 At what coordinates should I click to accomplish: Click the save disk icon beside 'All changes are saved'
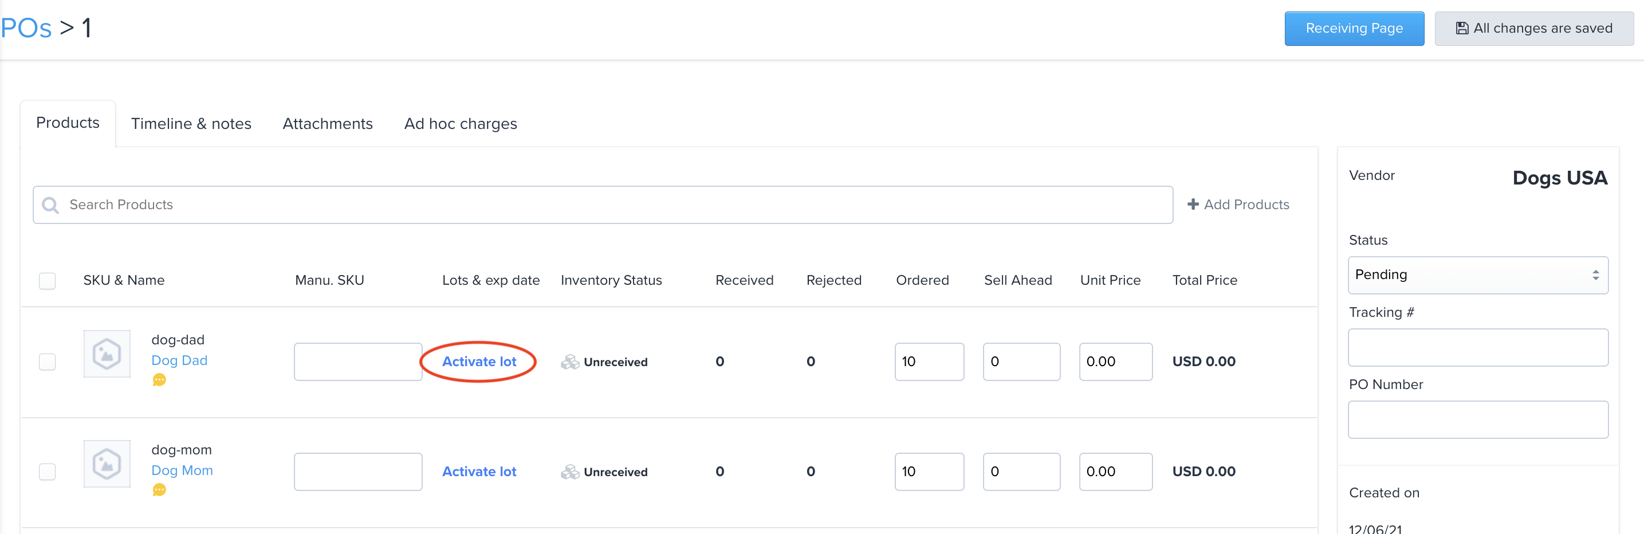click(1464, 28)
